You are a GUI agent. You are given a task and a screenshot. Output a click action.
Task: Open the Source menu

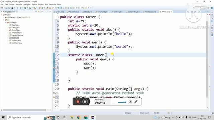point(12,4)
